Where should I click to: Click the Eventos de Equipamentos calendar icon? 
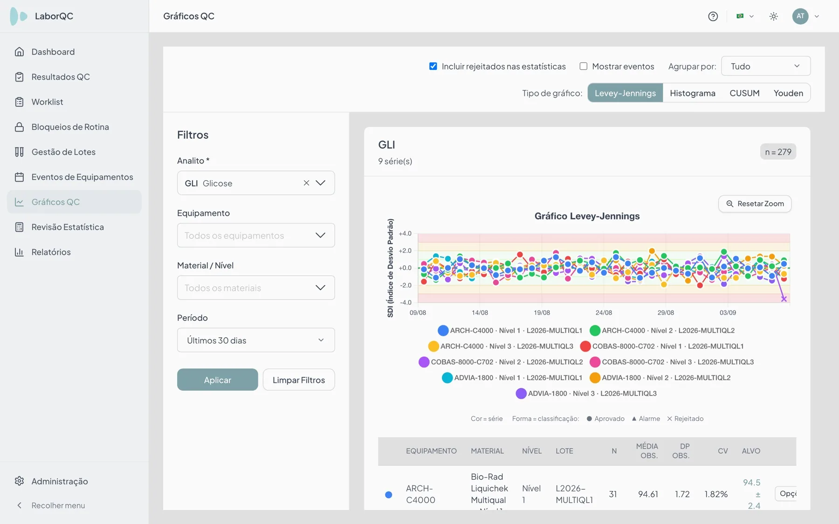coord(19,177)
